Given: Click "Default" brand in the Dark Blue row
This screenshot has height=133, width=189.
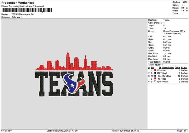Looking at the screenshot, I should tap(184, 76).
